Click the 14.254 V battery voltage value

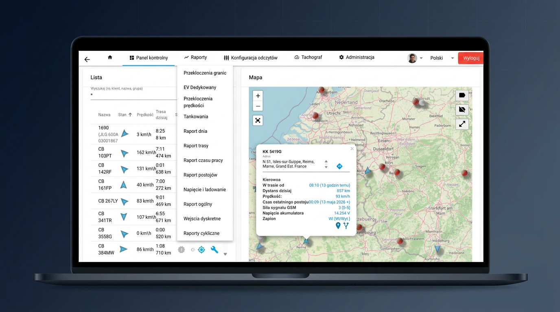point(342,213)
